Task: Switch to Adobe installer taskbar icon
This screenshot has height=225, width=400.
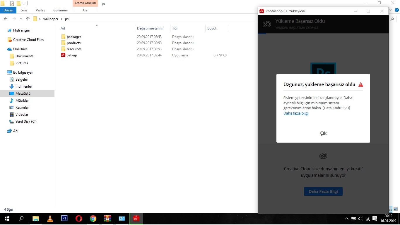Action: coord(136,218)
